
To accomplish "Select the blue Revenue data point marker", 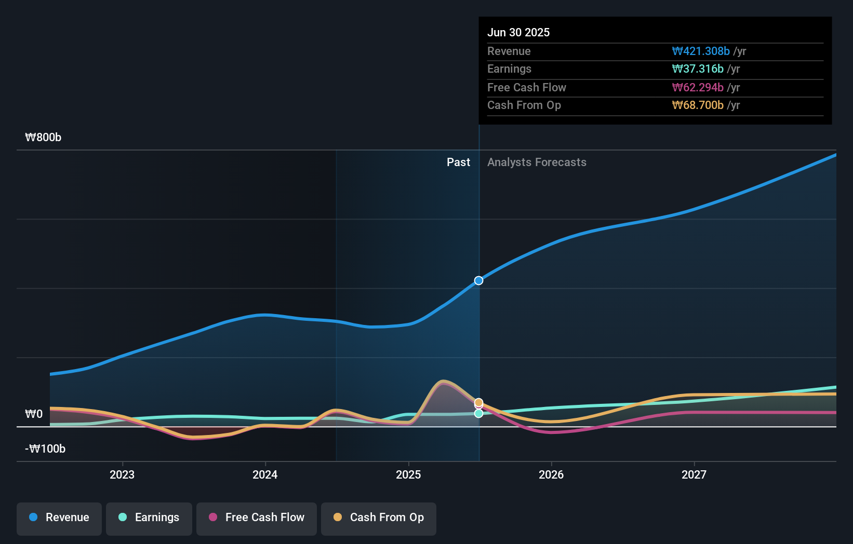I will pyautogui.click(x=478, y=280).
